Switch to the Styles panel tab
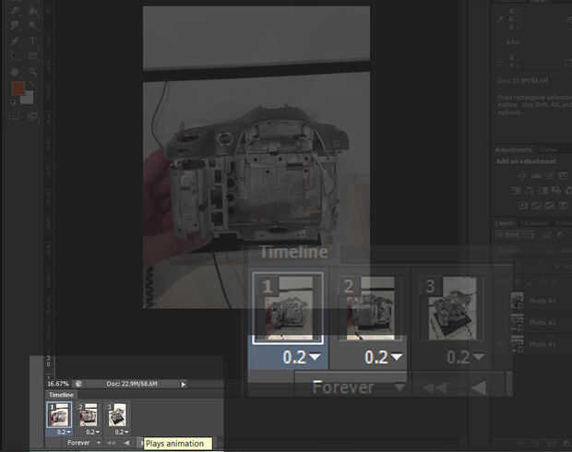Screen dimensions: 572x452 click(547, 150)
